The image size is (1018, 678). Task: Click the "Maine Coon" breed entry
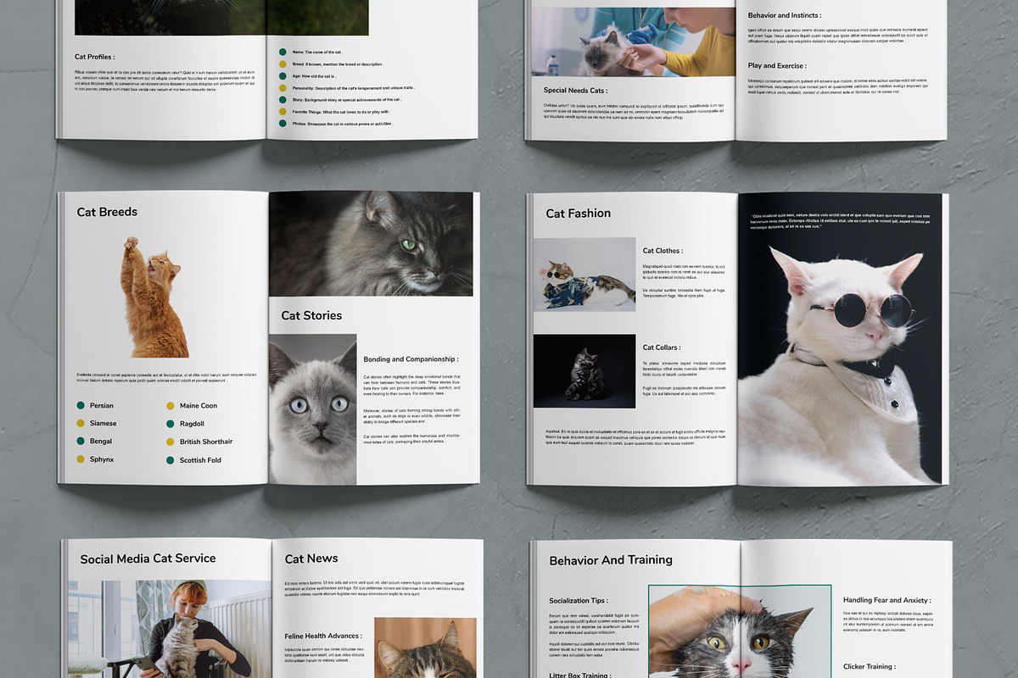[191, 406]
